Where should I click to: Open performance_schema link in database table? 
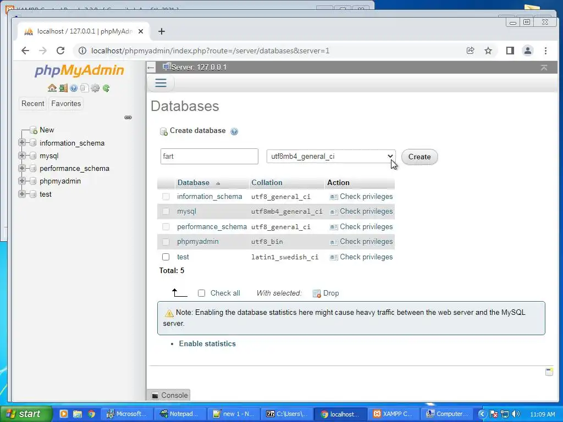coord(212,227)
